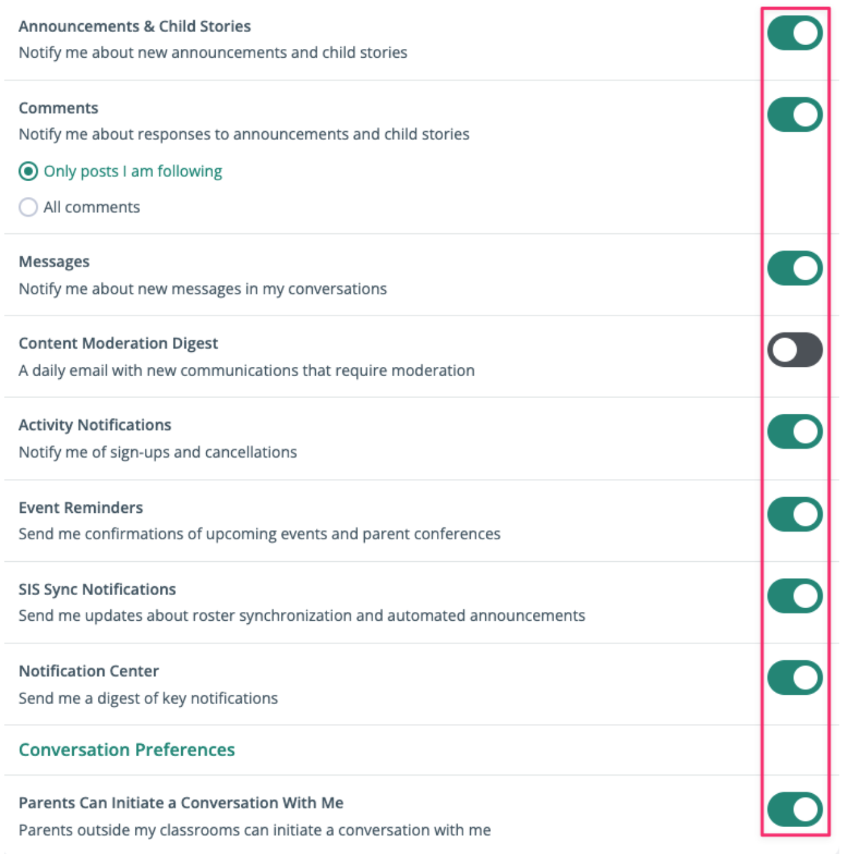
Task: Disable Announcements & Child Stories notifications toggle
Action: (x=794, y=33)
